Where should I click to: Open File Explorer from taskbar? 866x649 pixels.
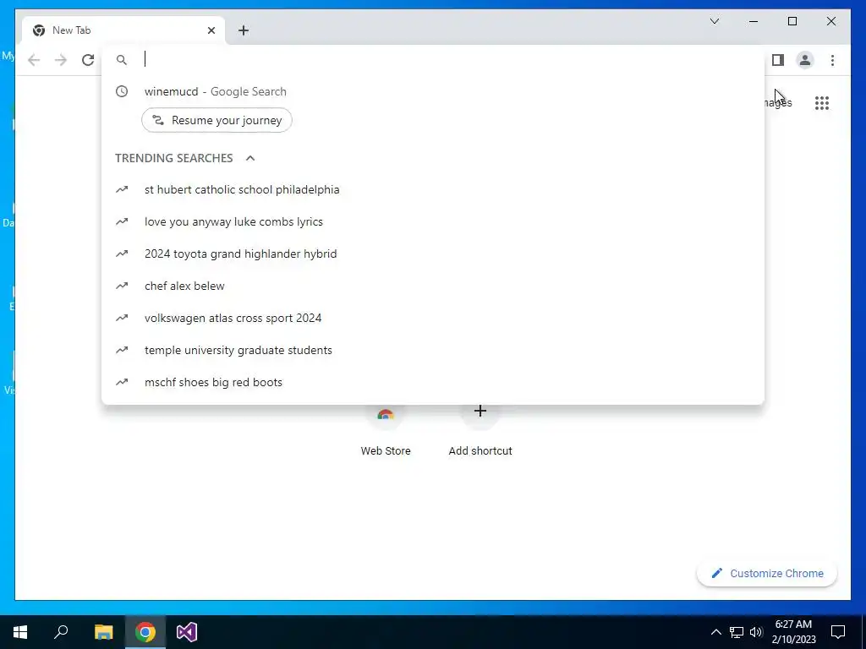[x=103, y=632]
